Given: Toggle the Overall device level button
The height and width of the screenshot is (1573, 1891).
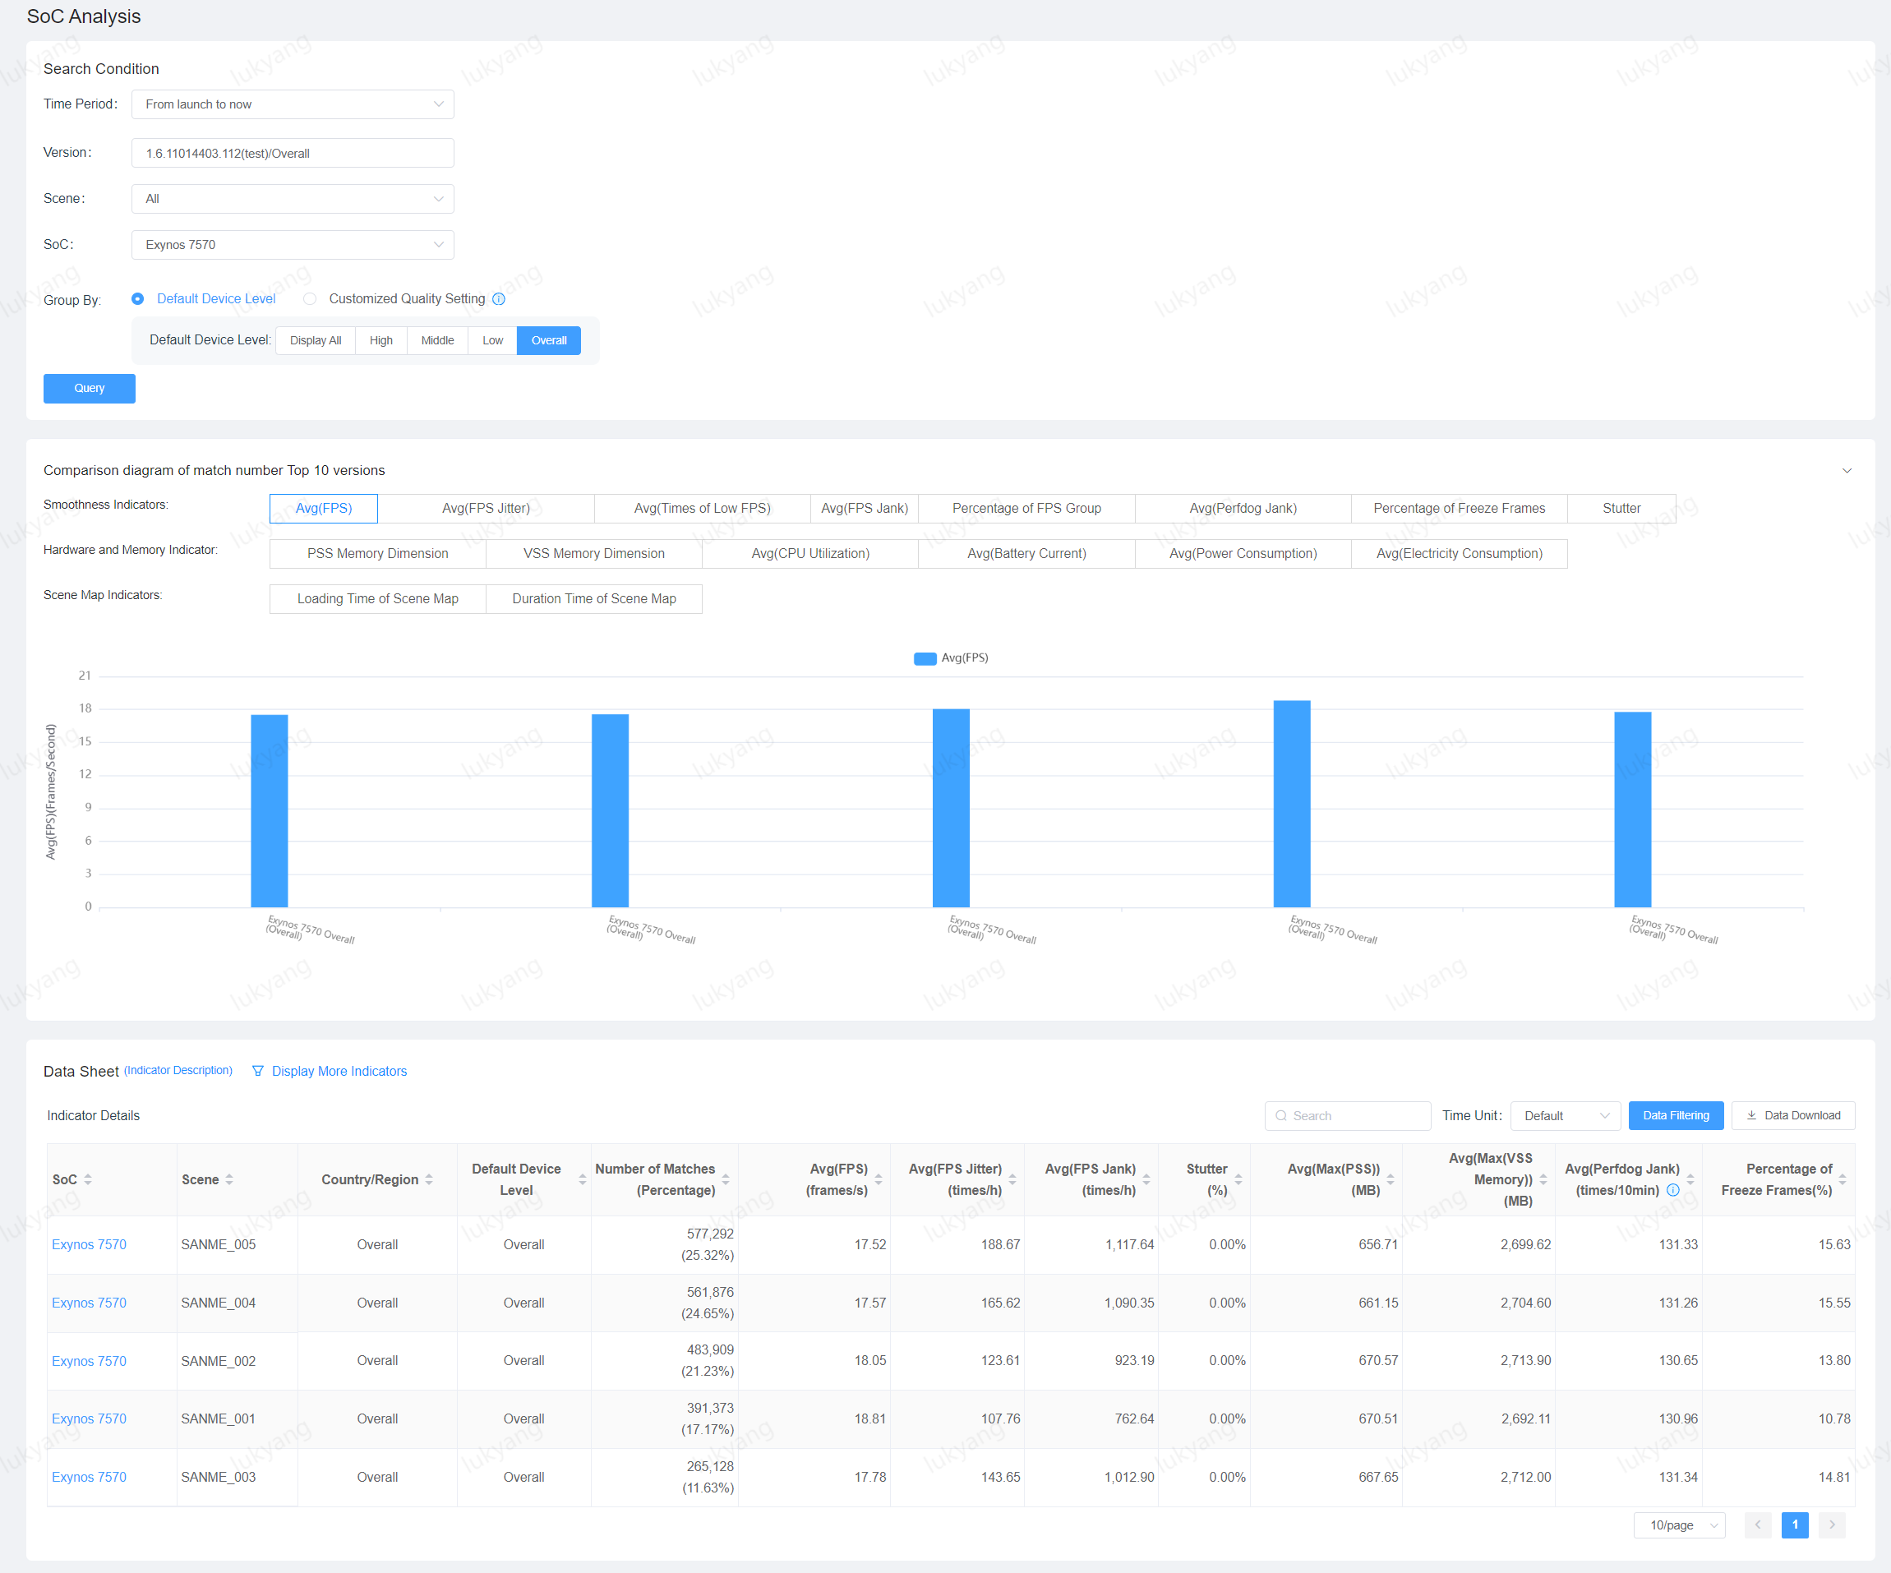Looking at the screenshot, I should [548, 339].
